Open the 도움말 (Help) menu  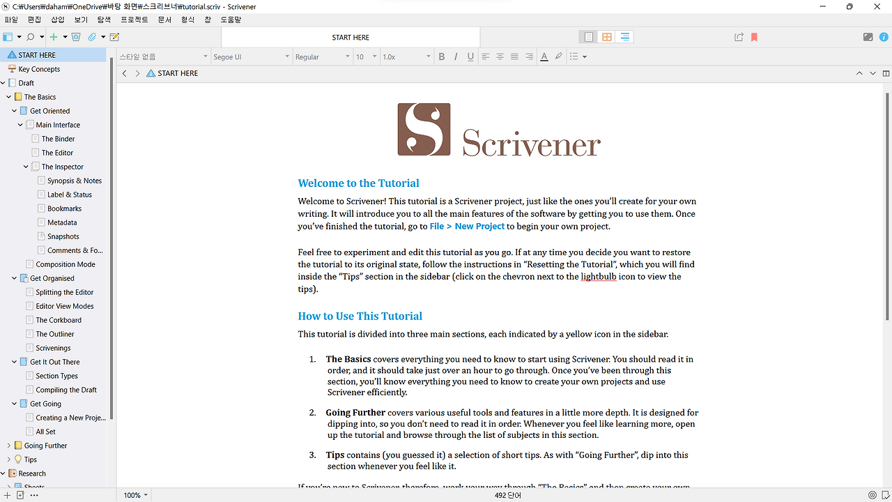pos(231,20)
